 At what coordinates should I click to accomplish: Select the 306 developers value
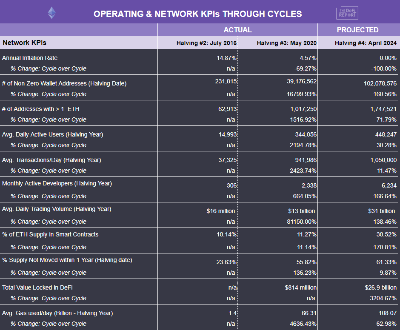click(x=231, y=185)
